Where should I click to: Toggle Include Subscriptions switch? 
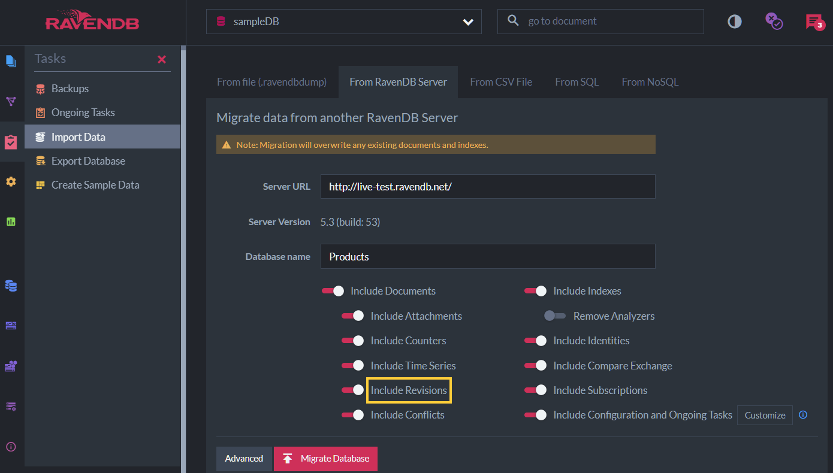pyautogui.click(x=535, y=390)
